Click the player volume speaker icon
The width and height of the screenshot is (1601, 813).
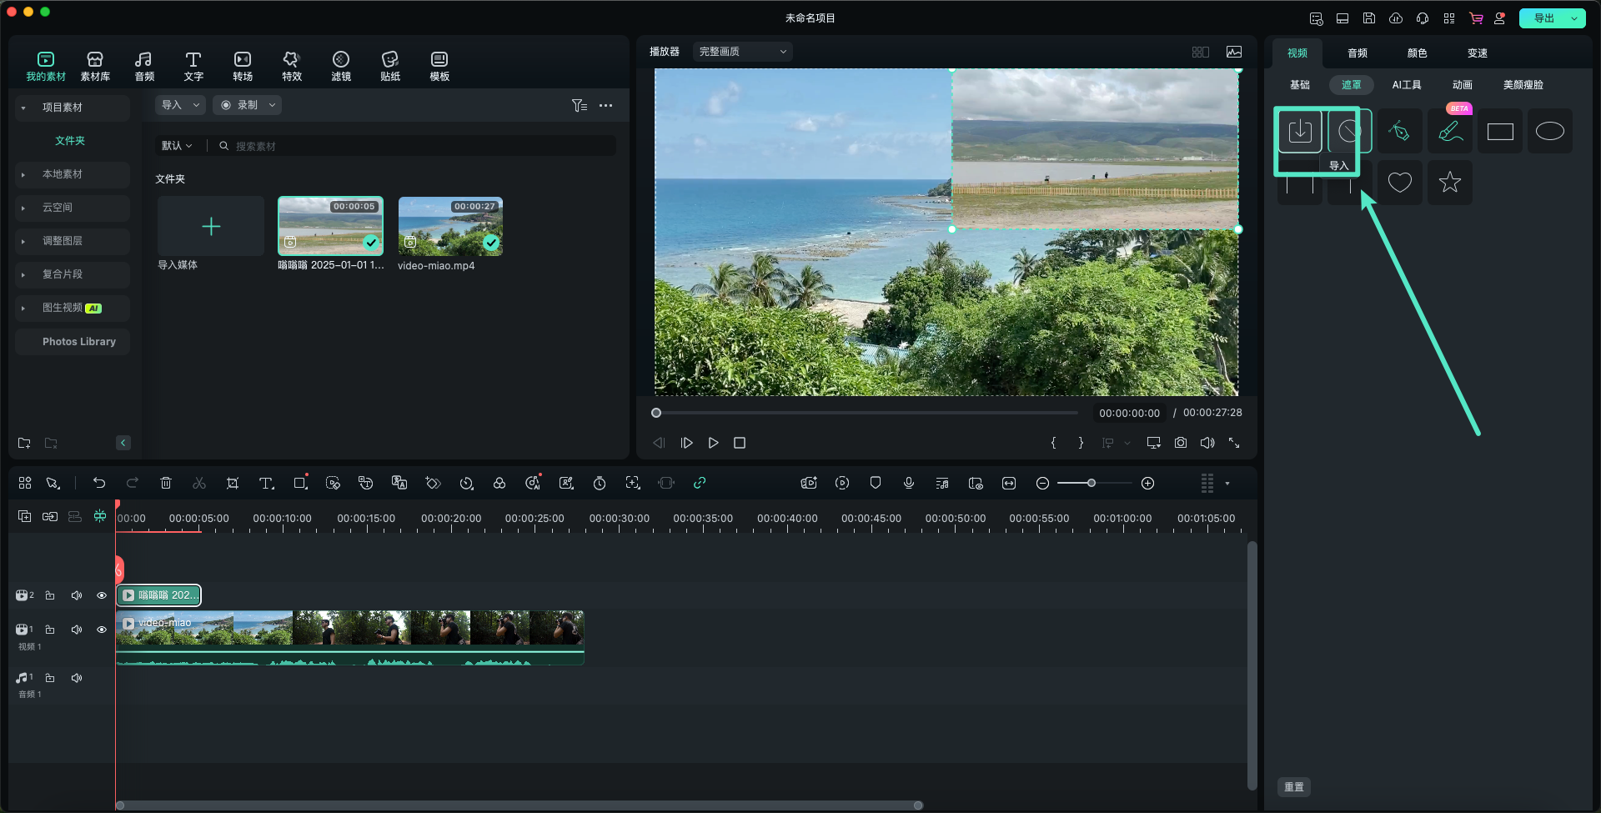pyautogui.click(x=1207, y=443)
